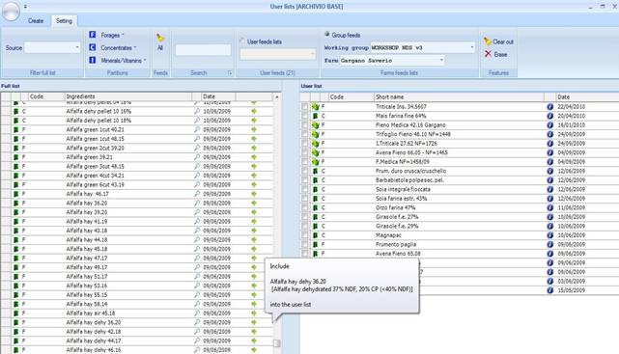The image size is (619, 354).
Task: Check the box for Frum. duro crusca/cruschello
Action: coord(304,171)
